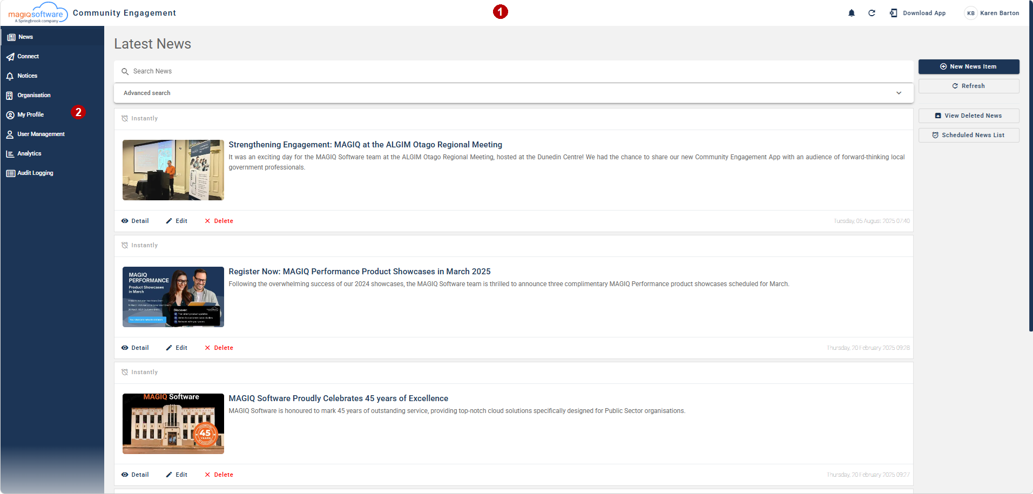This screenshot has height=494, width=1033.
Task: Click the page vertical scrollbar
Action: (1031, 166)
